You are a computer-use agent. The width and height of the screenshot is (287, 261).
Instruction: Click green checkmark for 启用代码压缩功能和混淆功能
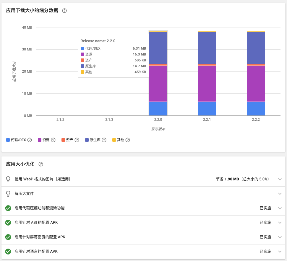click(x=8, y=208)
